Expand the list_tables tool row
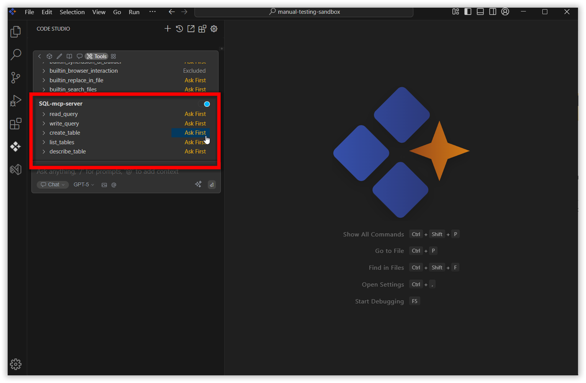This screenshot has width=586, height=383. 44,142
